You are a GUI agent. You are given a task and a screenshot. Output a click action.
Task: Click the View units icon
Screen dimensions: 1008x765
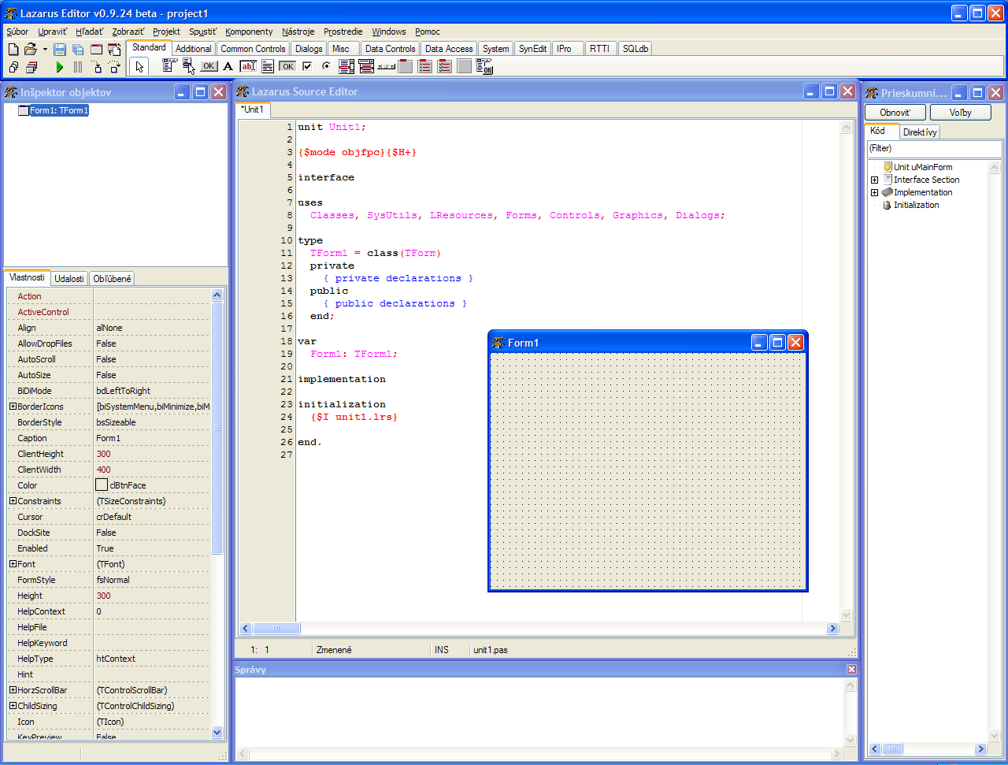point(13,67)
